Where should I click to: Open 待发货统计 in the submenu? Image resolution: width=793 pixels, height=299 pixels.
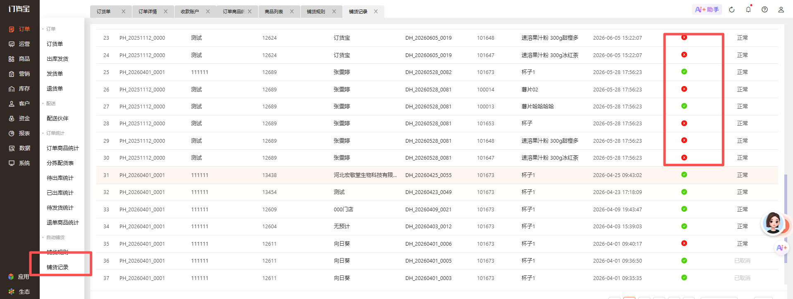[60, 208]
